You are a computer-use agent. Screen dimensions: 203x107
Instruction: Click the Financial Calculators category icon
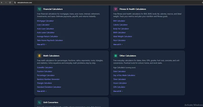coord(39,9)
